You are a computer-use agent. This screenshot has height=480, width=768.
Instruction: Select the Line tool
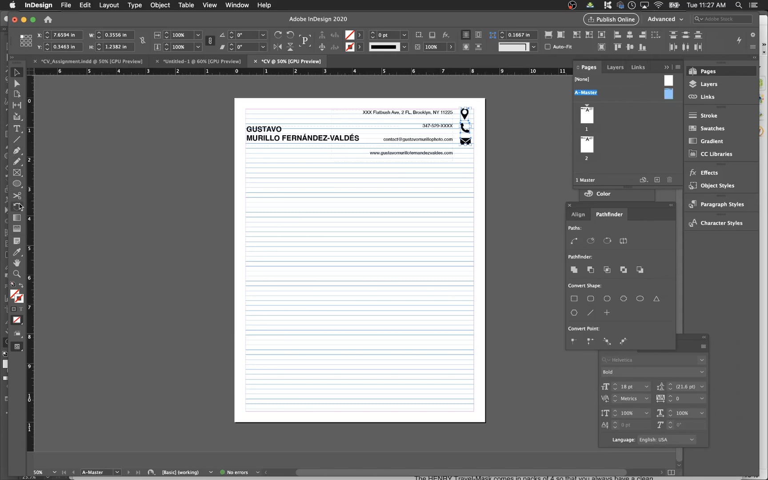(17, 140)
